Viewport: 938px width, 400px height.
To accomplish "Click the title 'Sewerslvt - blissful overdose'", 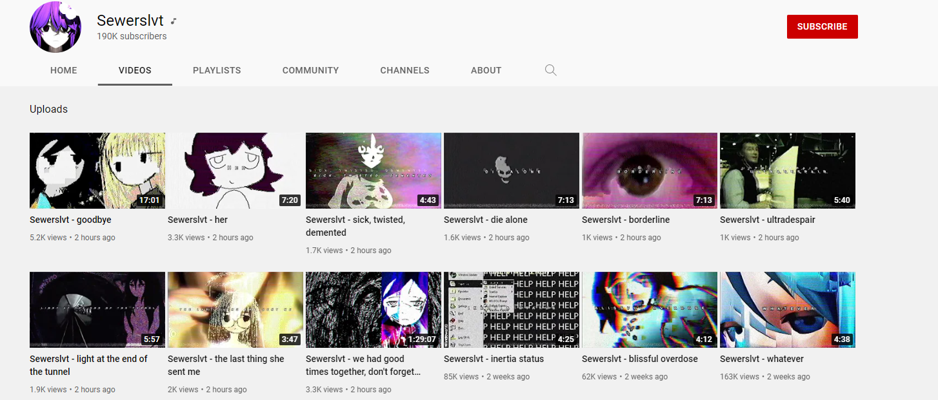I will tap(640, 359).
